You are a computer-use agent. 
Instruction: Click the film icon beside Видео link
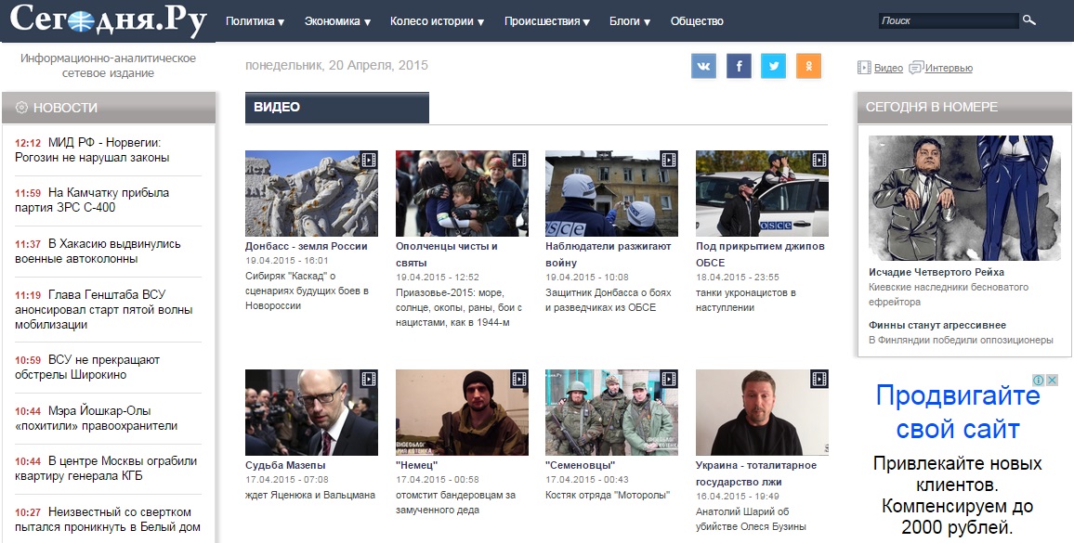tap(864, 68)
